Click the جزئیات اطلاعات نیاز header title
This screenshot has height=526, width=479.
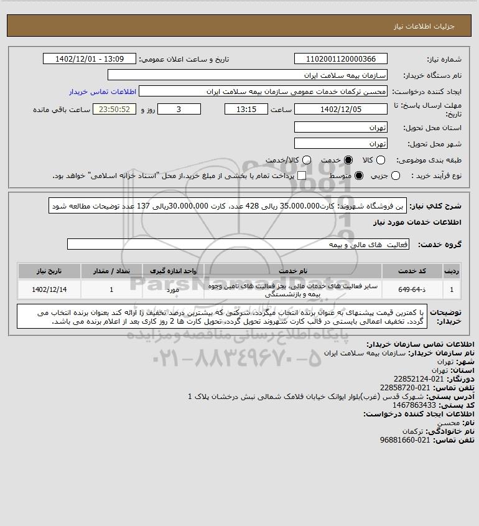pyautogui.click(x=424, y=26)
